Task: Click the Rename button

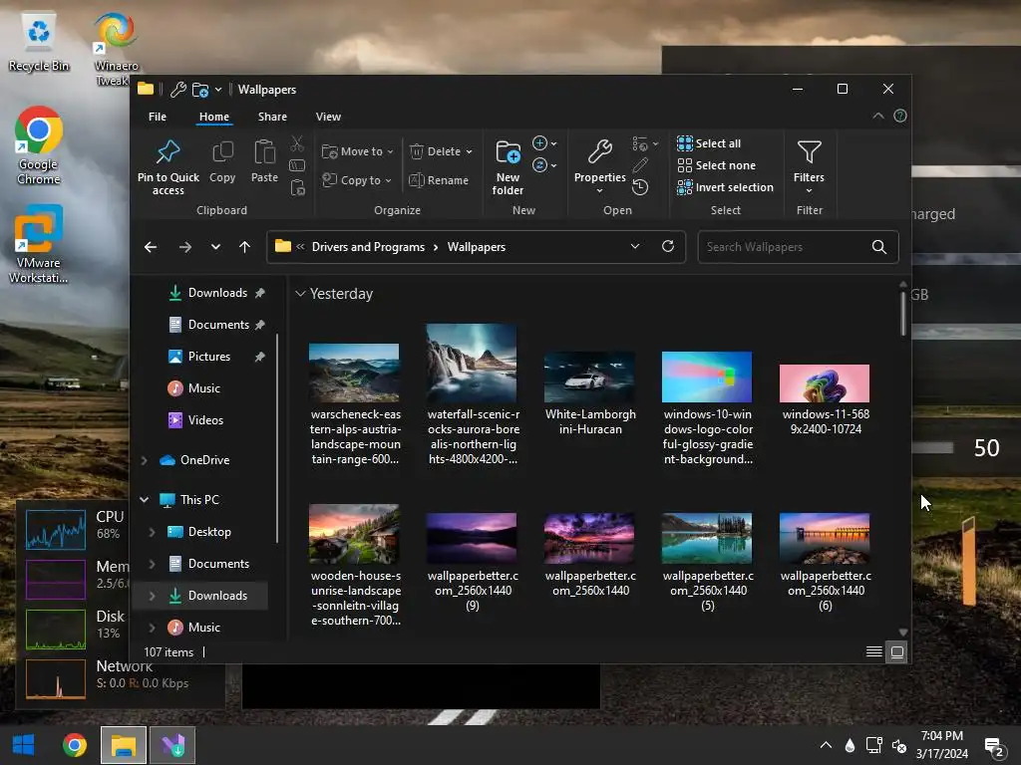Action: coord(439,180)
